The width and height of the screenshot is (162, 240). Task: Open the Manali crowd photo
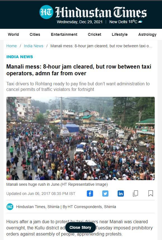81,138
